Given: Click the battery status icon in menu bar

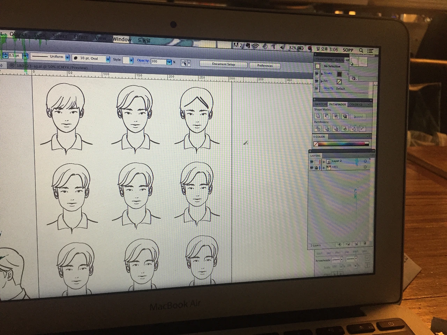Looking at the screenshot, I should (301, 48).
